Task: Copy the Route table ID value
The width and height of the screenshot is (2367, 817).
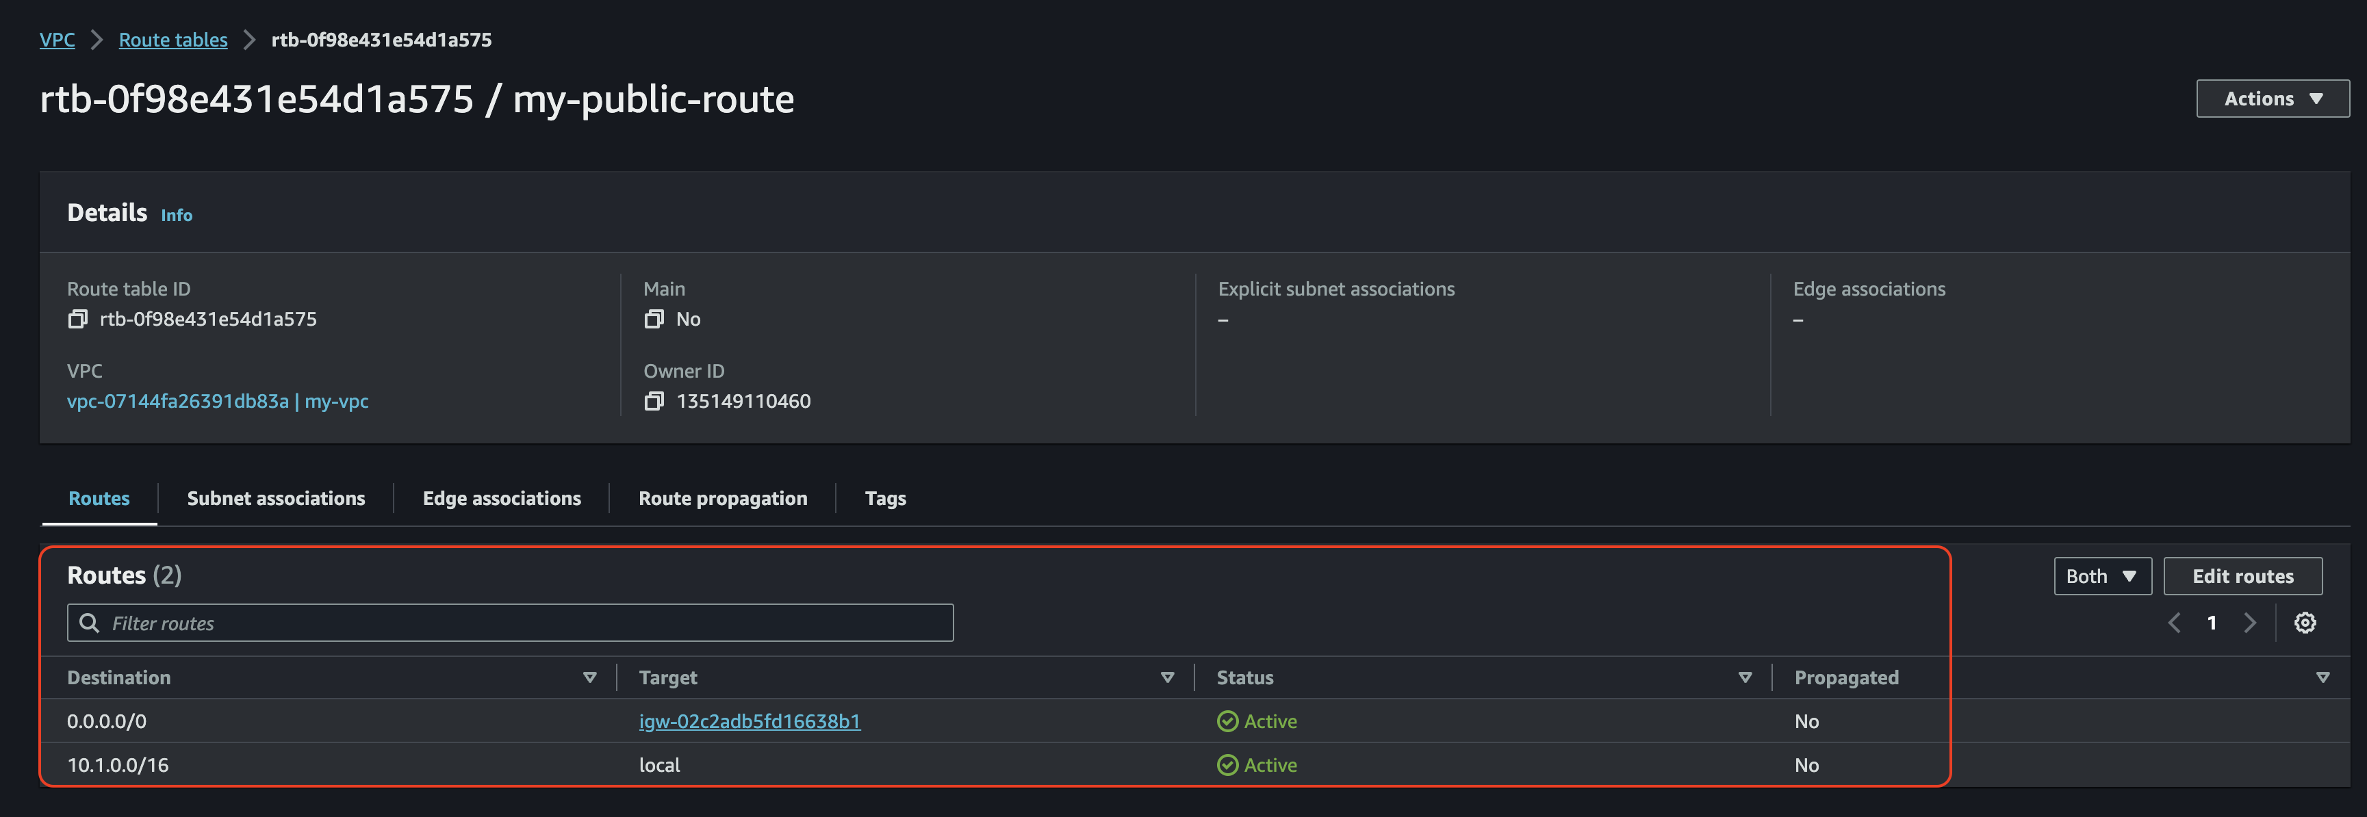Action: point(78,319)
